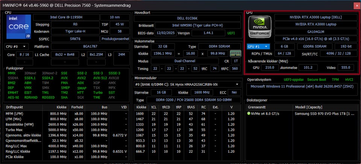Click the L1 cache value 8x32 + 8x48
Image resolution: width=361 pixels, height=164 pixels.
(65, 55)
